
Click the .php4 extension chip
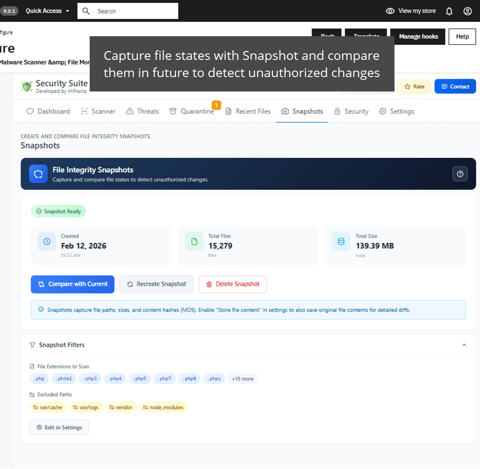pos(114,379)
